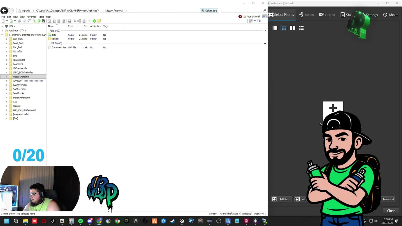Open TikTok from the taskbar
402x226 pixels.
[53, 221]
